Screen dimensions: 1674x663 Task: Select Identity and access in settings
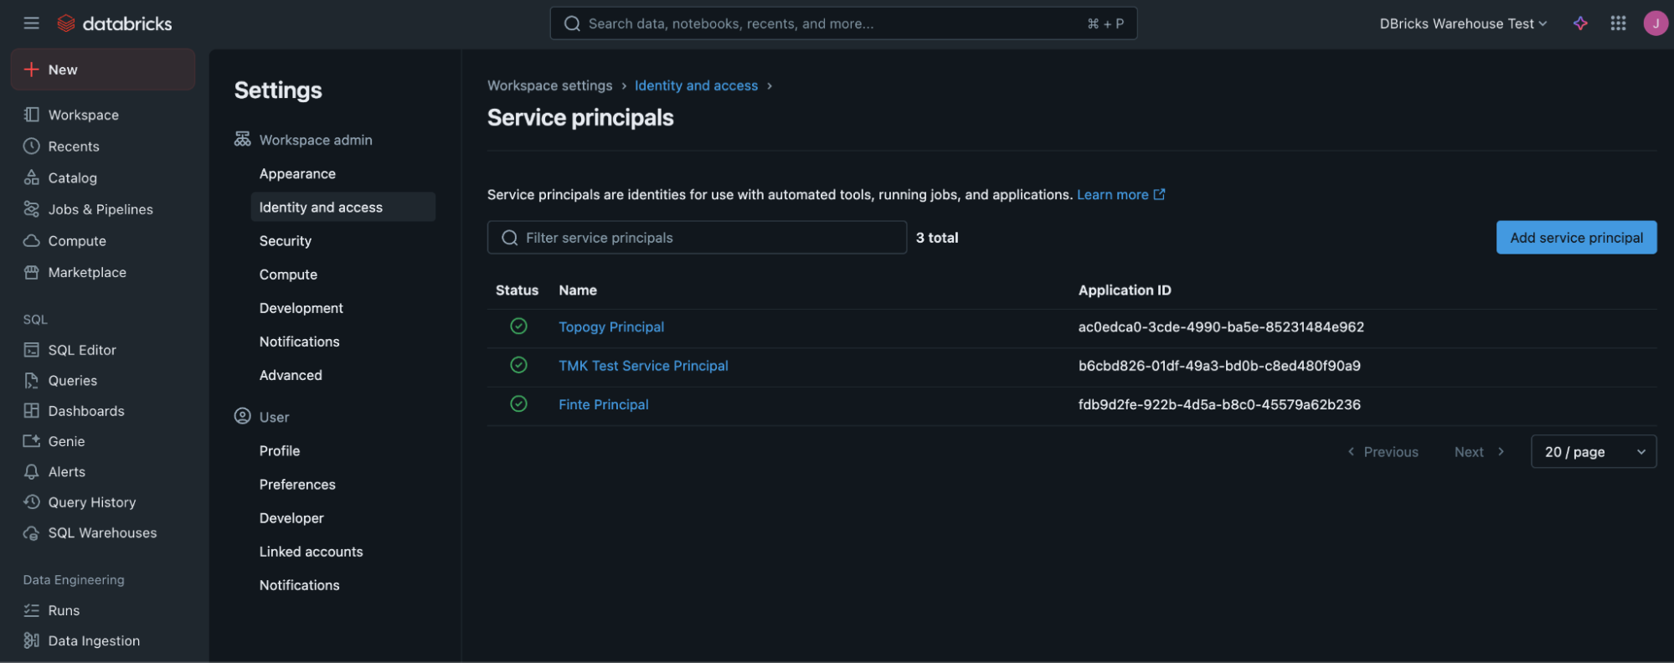[x=343, y=207]
